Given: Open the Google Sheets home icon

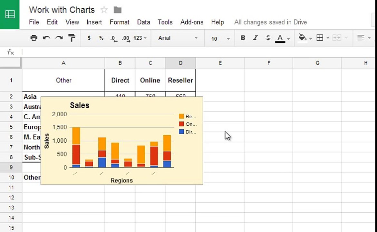Looking at the screenshot, I should (10, 15).
